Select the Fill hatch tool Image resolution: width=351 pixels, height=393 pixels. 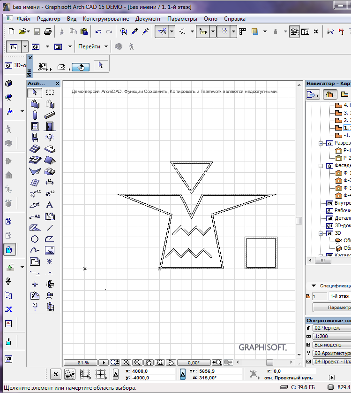click(x=35, y=228)
